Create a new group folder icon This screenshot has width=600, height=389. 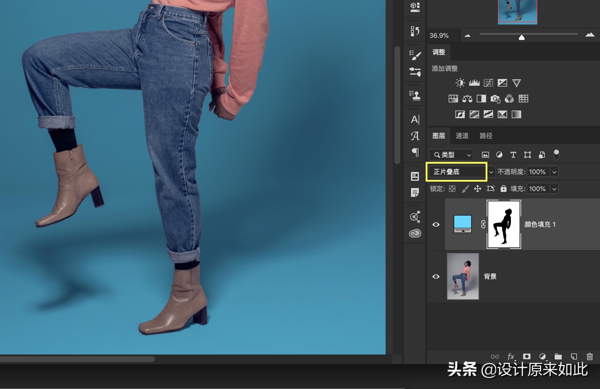[x=558, y=357]
